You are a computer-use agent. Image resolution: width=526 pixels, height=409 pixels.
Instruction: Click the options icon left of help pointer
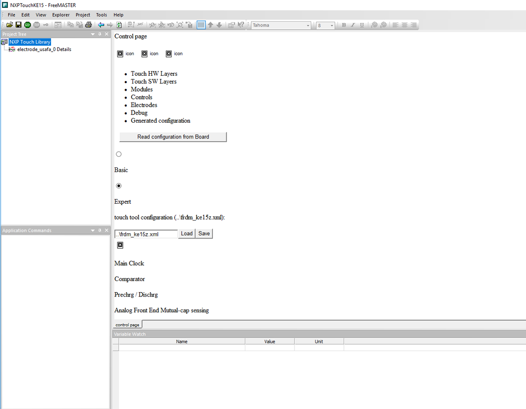(232, 25)
